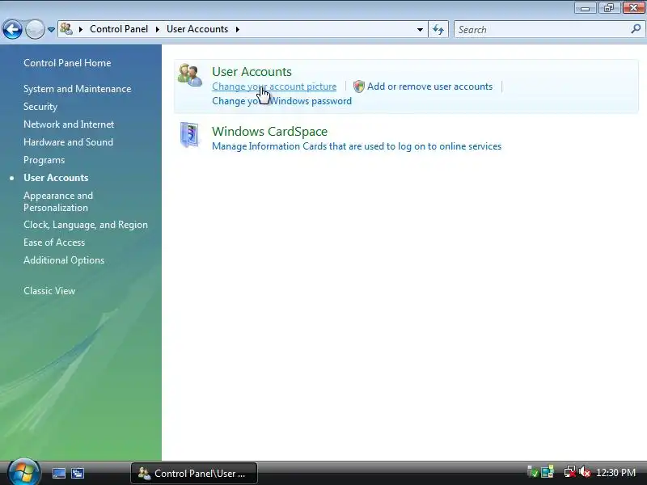Select User Accounts in the sidebar
Viewport: 647px width, 485px height.
click(x=56, y=178)
